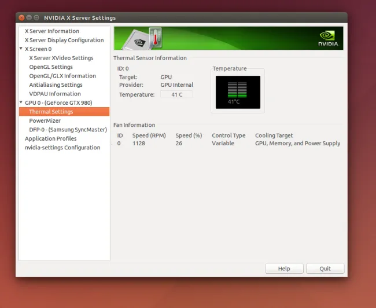The height and width of the screenshot is (308, 376).
Task: Open OpenGL/GLX Information
Action: 62,76
